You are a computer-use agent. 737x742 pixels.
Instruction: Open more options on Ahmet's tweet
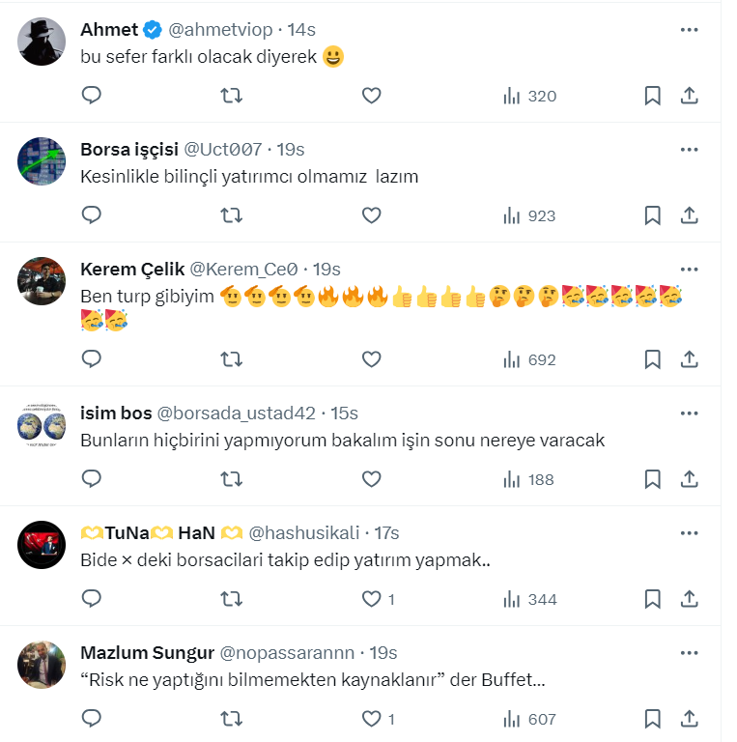coord(689,30)
